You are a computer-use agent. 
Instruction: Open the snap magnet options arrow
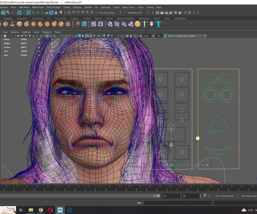pos(96,12)
